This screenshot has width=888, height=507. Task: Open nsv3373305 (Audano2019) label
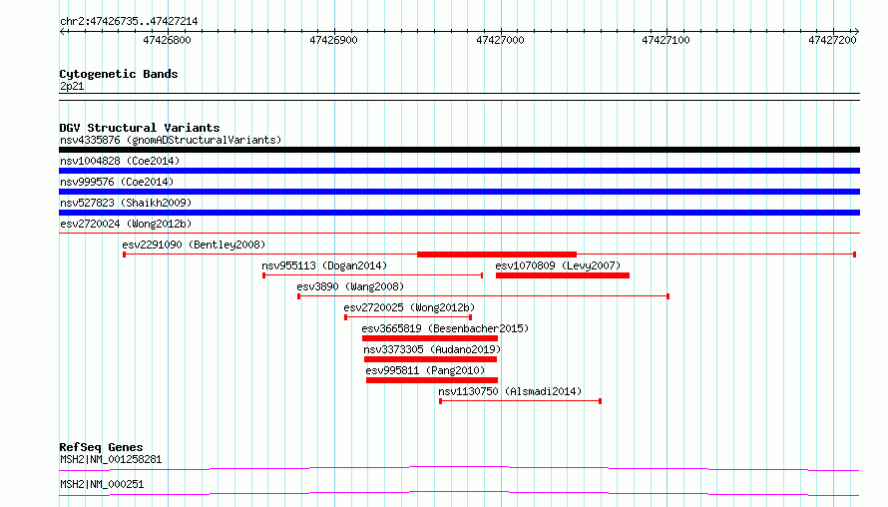click(x=432, y=349)
